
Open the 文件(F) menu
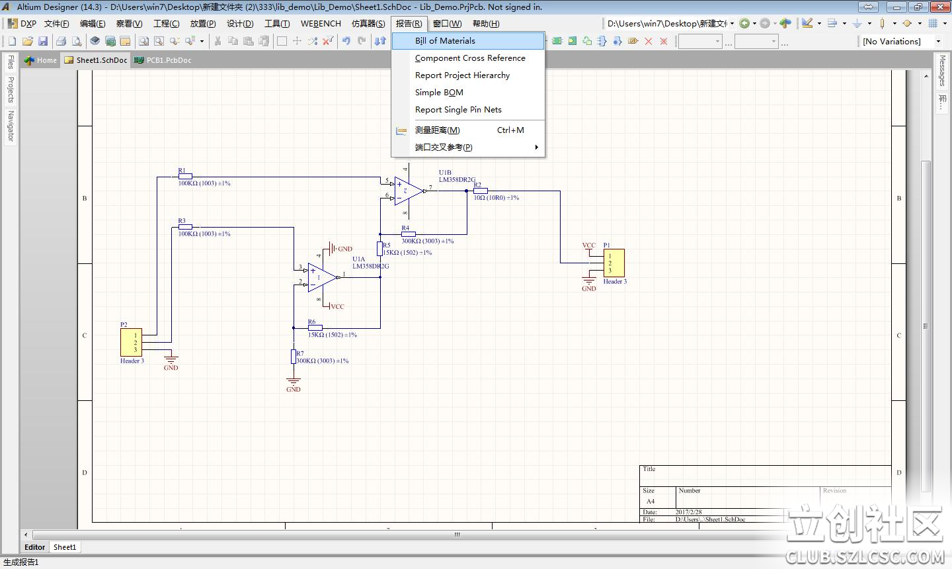[x=57, y=23]
